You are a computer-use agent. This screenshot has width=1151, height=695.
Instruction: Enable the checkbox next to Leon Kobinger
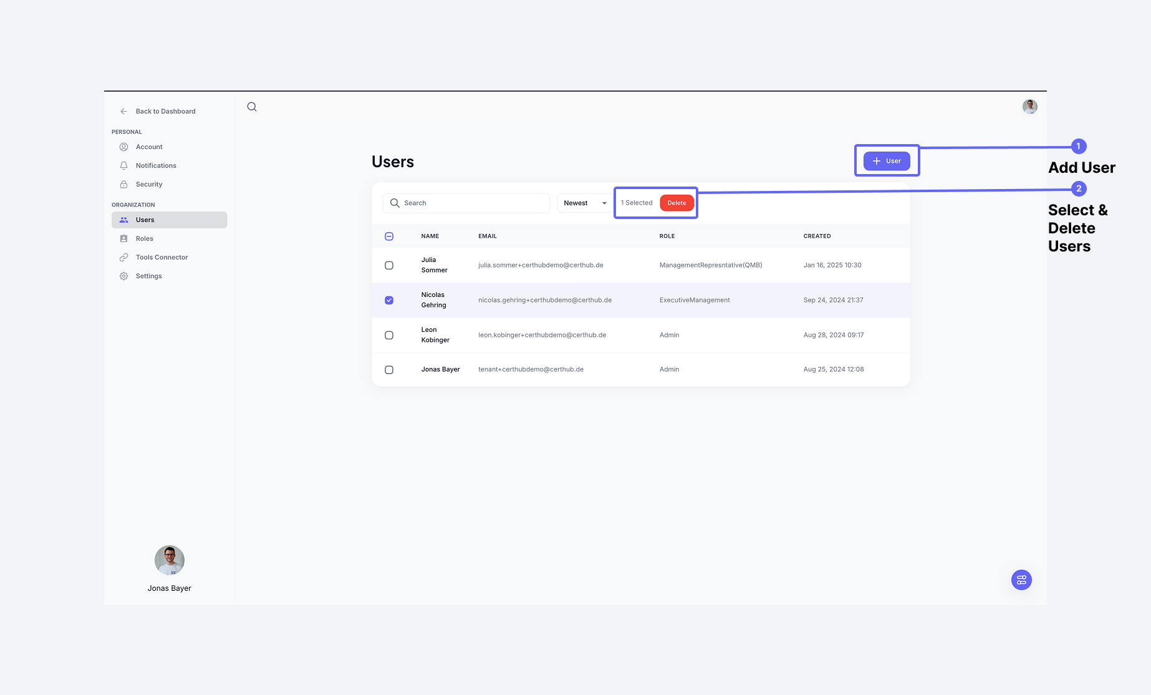pos(389,335)
